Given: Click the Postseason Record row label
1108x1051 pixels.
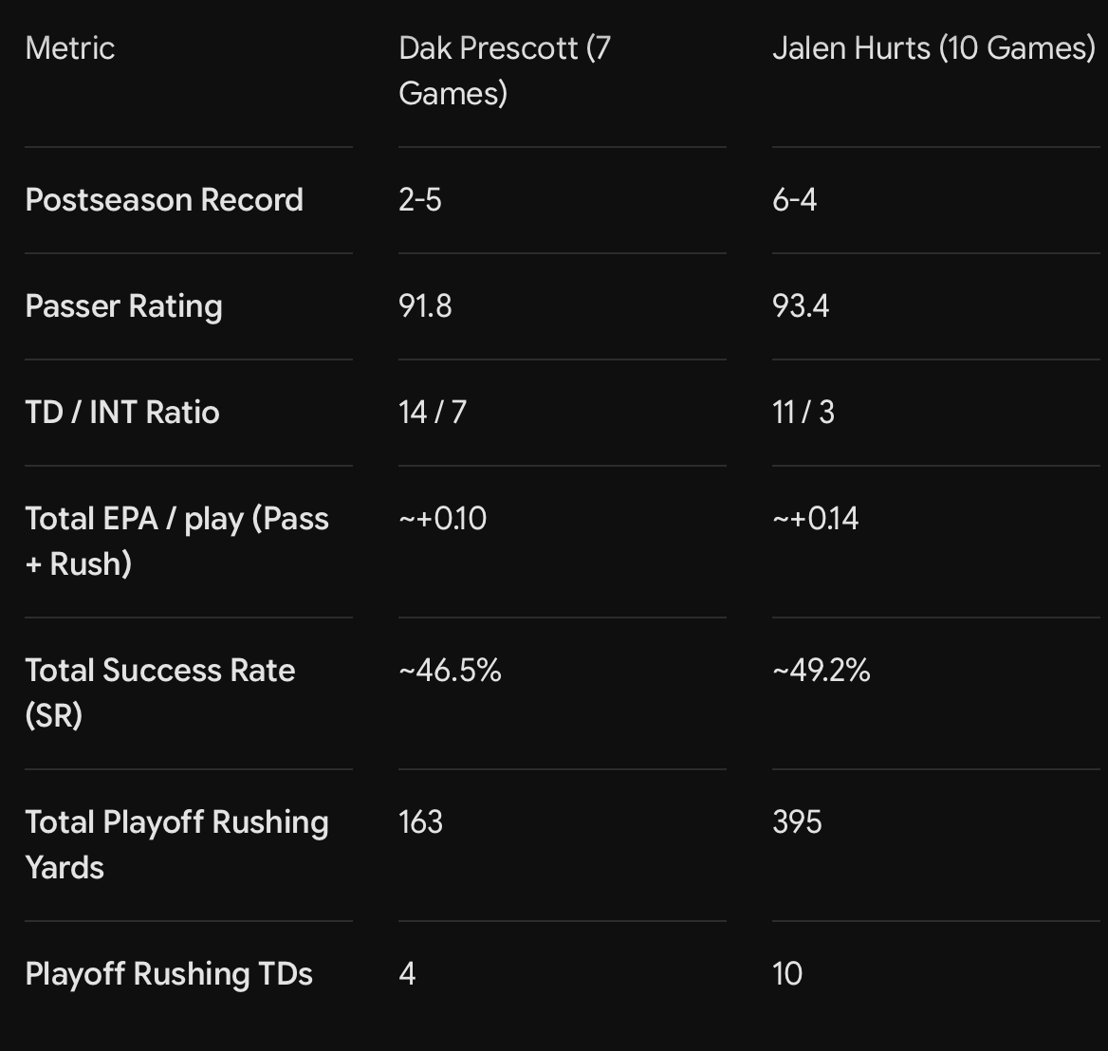Looking at the screenshot, I should click(x=164, y=200).
